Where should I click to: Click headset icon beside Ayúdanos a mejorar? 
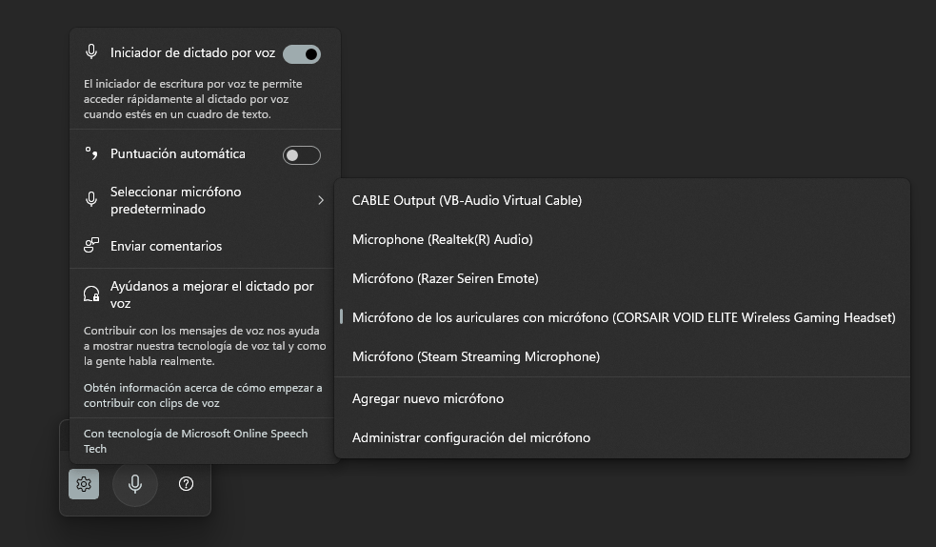91,294
